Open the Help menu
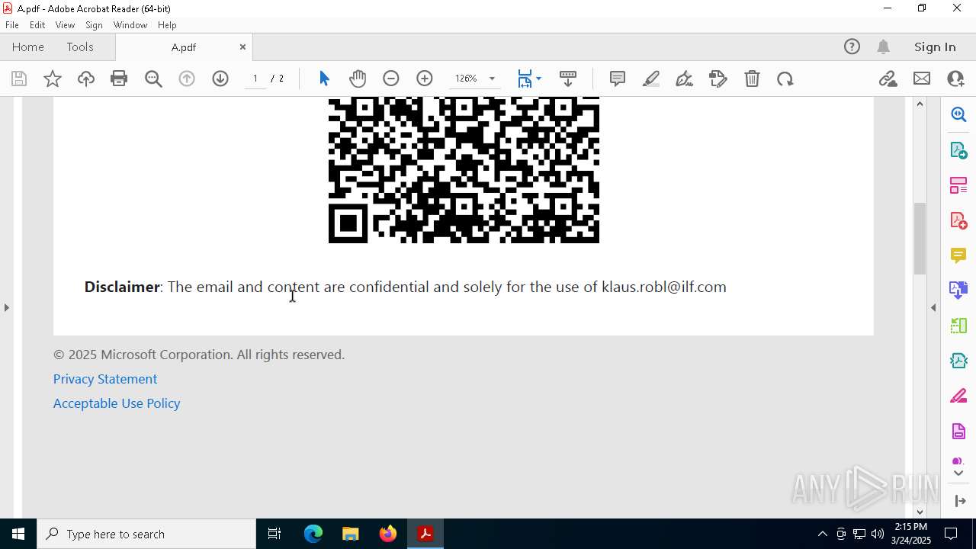The image size is (976, 549). (x=167, y=25)
